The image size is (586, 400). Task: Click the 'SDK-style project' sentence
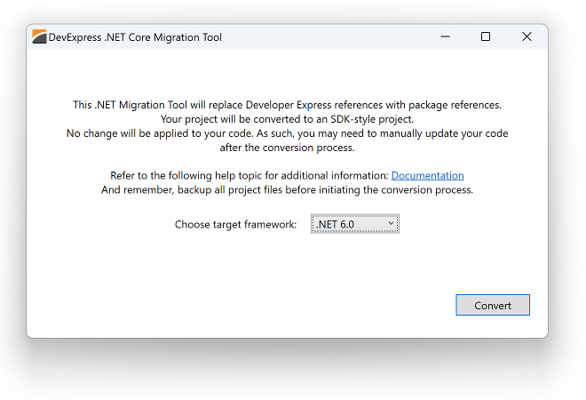click(x=287, y=119)
